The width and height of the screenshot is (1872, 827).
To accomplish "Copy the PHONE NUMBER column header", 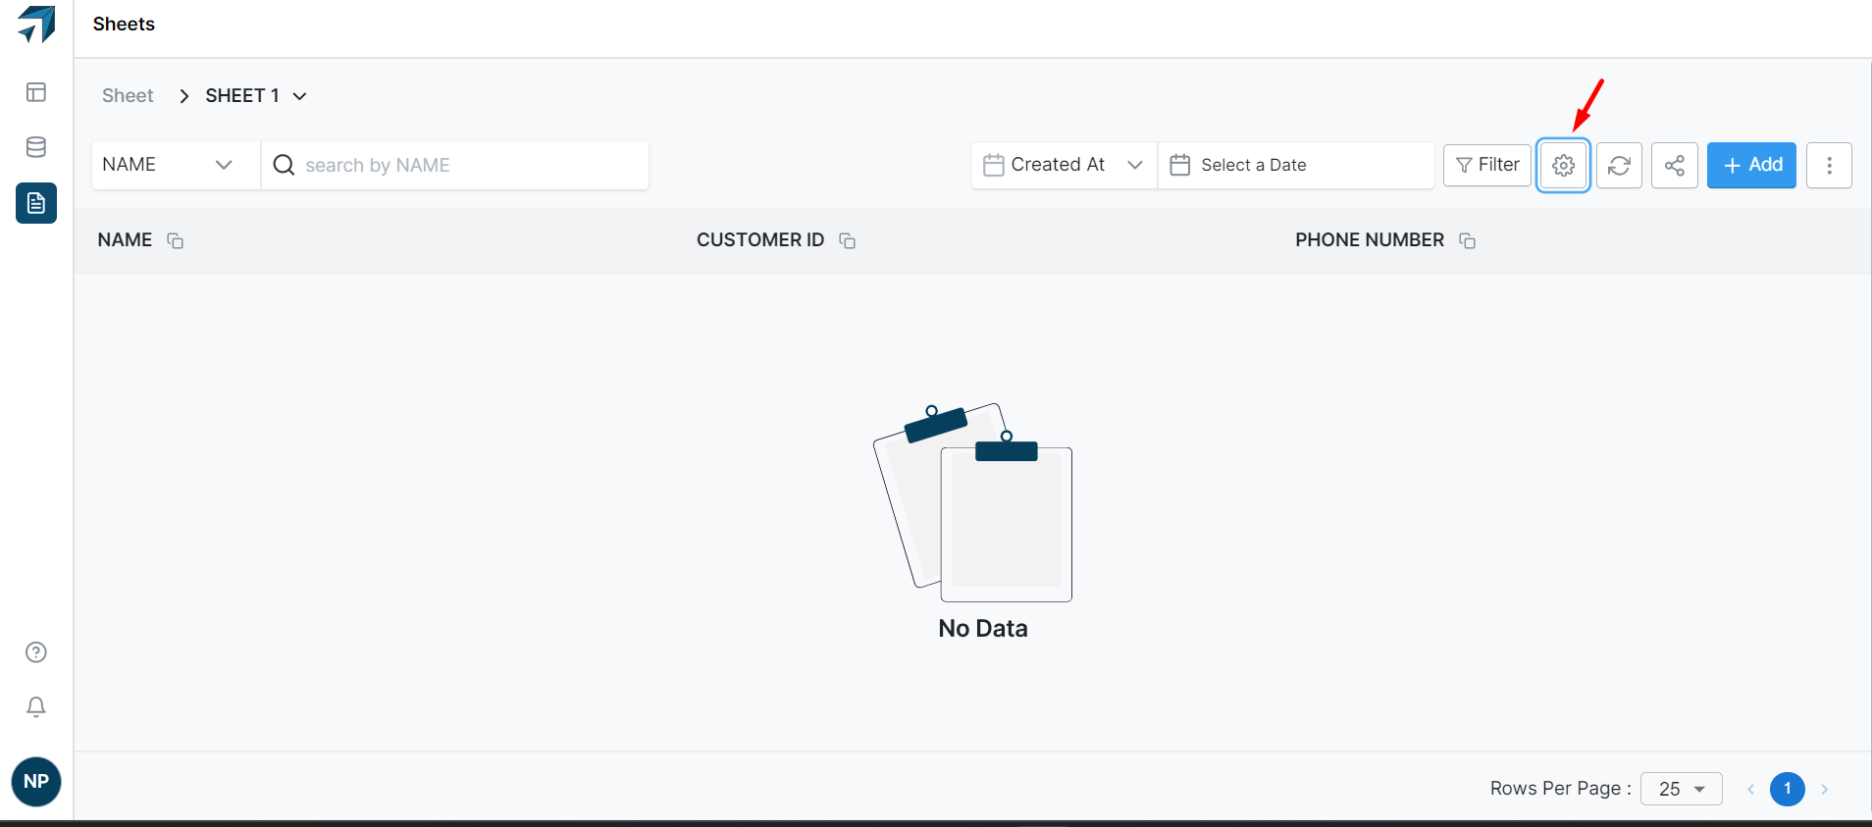I will [x=1467, y=240].
